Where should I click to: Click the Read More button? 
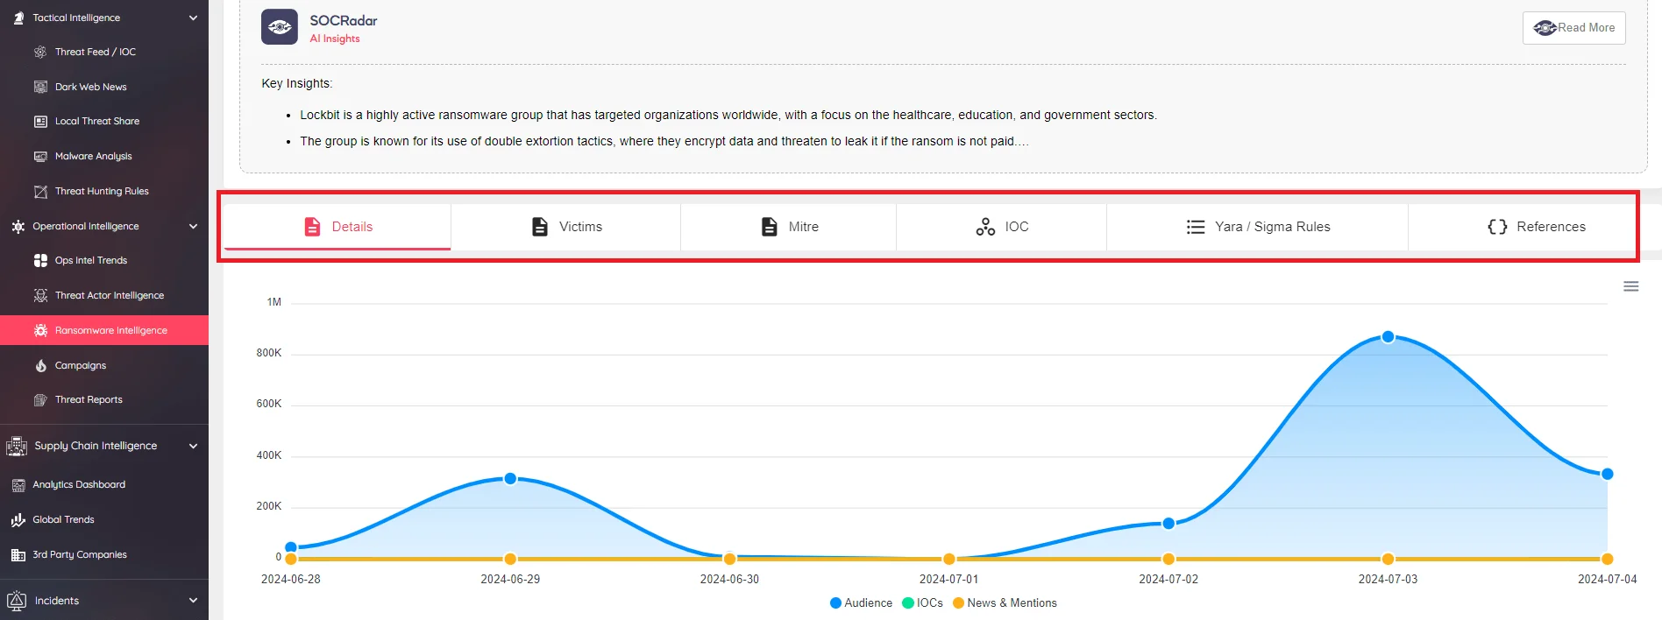tap(1573, 28)
